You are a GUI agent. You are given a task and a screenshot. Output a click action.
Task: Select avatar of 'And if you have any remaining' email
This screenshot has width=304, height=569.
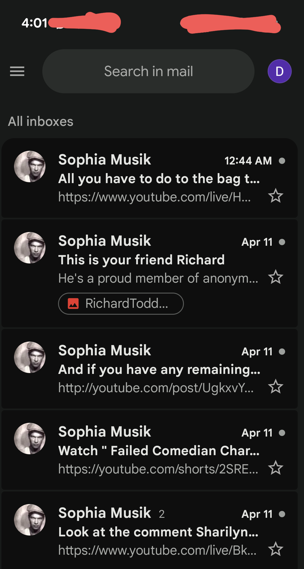[x=30, y=357]
